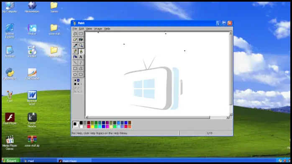Choose the Fill With Color bucket
This screenshot has height=164, width=292.
point(81,39)
